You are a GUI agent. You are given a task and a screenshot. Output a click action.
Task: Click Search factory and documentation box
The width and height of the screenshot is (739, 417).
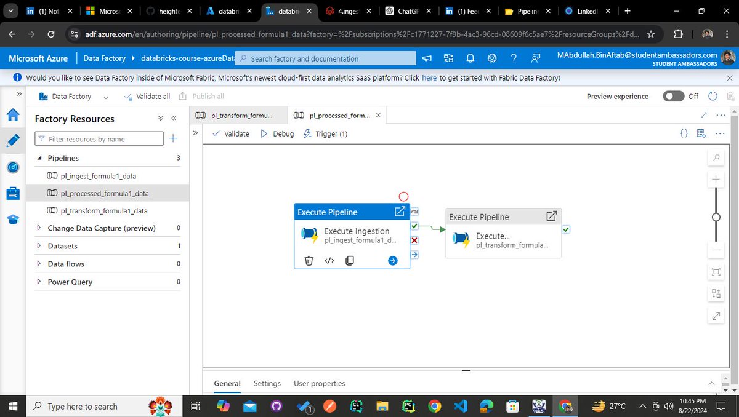click(325, 58)
